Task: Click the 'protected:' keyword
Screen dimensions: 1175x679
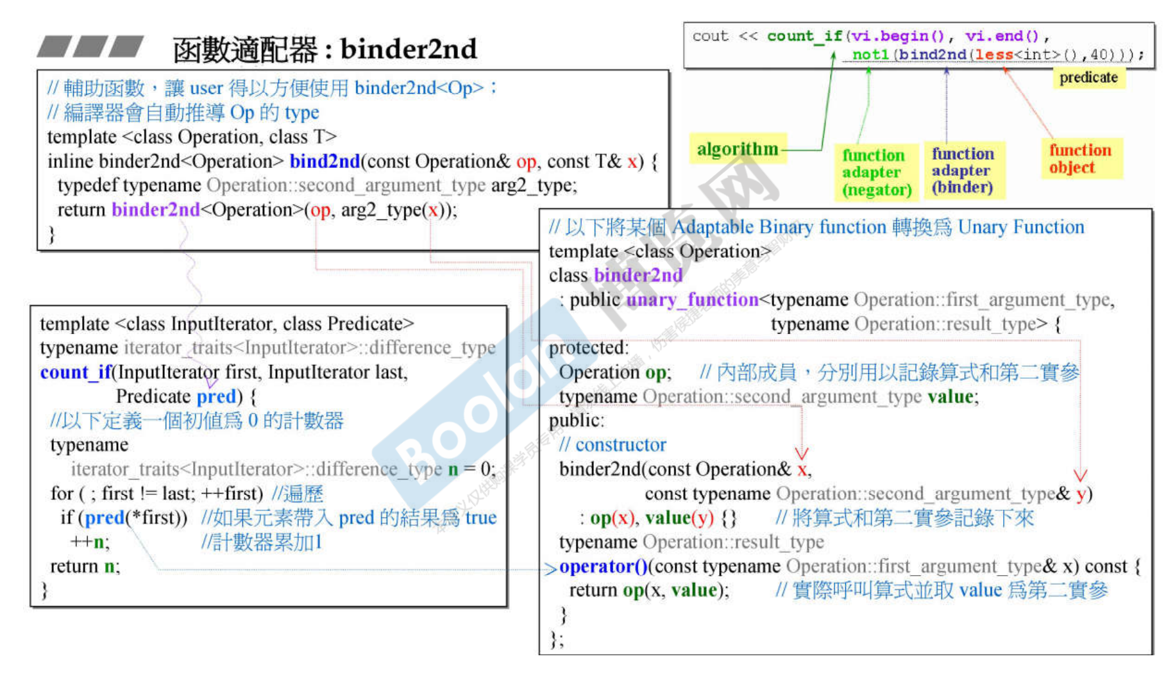Action: point(589,348)
